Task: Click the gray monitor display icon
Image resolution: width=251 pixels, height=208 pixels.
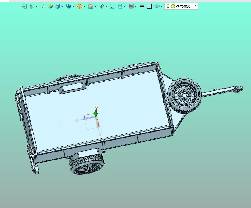Action: click(x=131, y=6)
